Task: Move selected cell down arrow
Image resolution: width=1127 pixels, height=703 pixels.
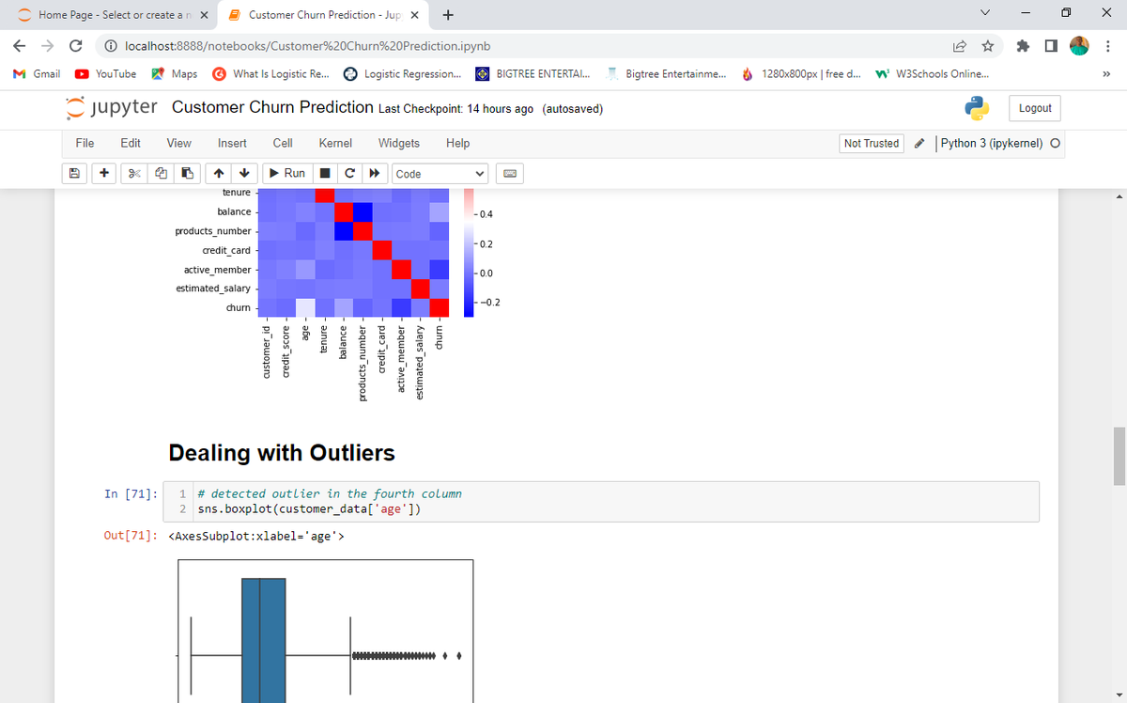Action: 244,174
